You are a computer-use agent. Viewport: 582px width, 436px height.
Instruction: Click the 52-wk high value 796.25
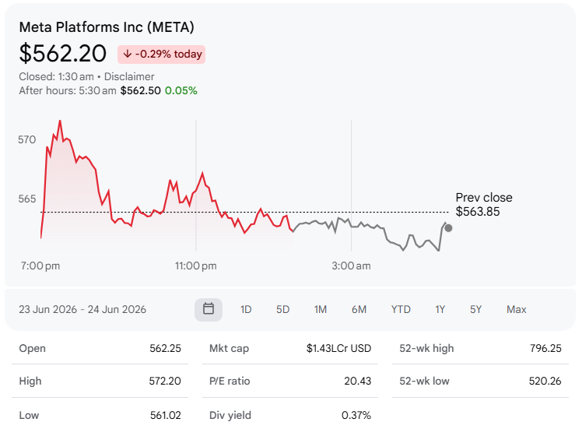(545, 348)
